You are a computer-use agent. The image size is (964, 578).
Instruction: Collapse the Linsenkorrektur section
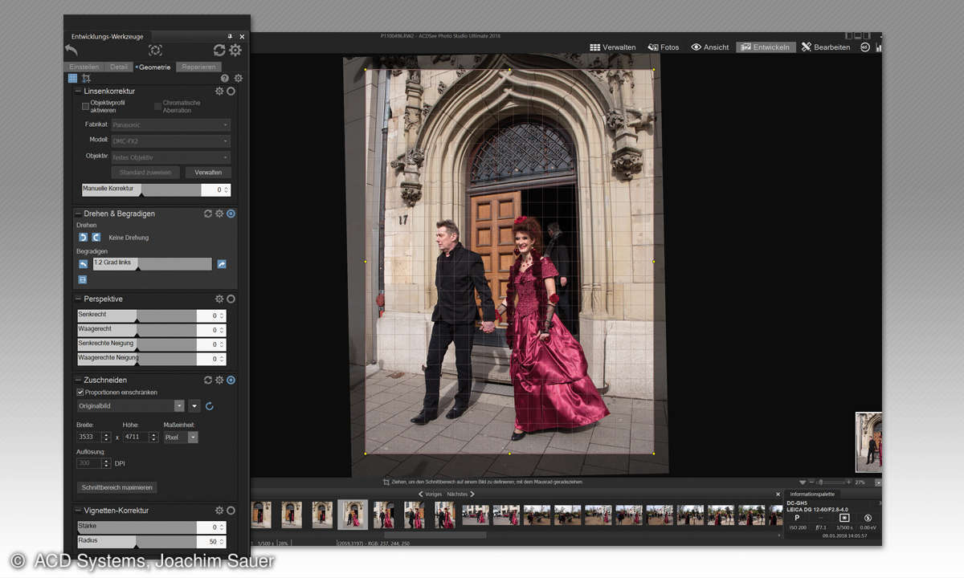(x=79, y=92)
